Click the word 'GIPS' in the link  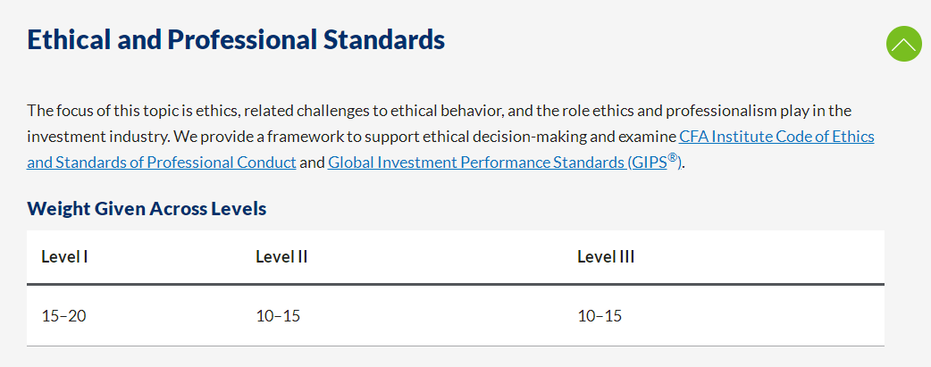click(x=650, y=163)
